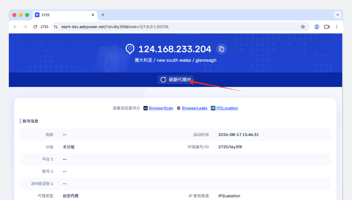Copy the IP address with copy icon
Screen dimensions: 352x200
221,49
